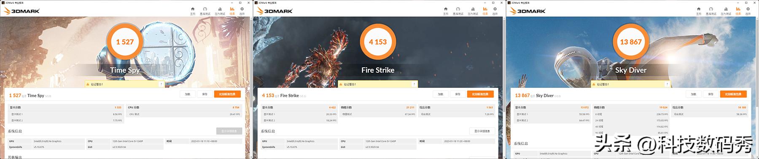Click the 13 867 score circle for Sky Diver
The height and width of the screenshot is (159, 759).
click(x=631, y=42)
